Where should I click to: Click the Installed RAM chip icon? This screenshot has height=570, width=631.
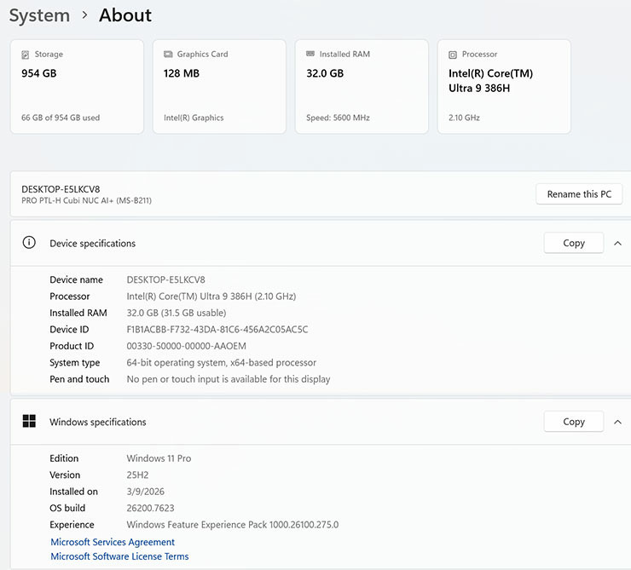click(x=310, y=54)
